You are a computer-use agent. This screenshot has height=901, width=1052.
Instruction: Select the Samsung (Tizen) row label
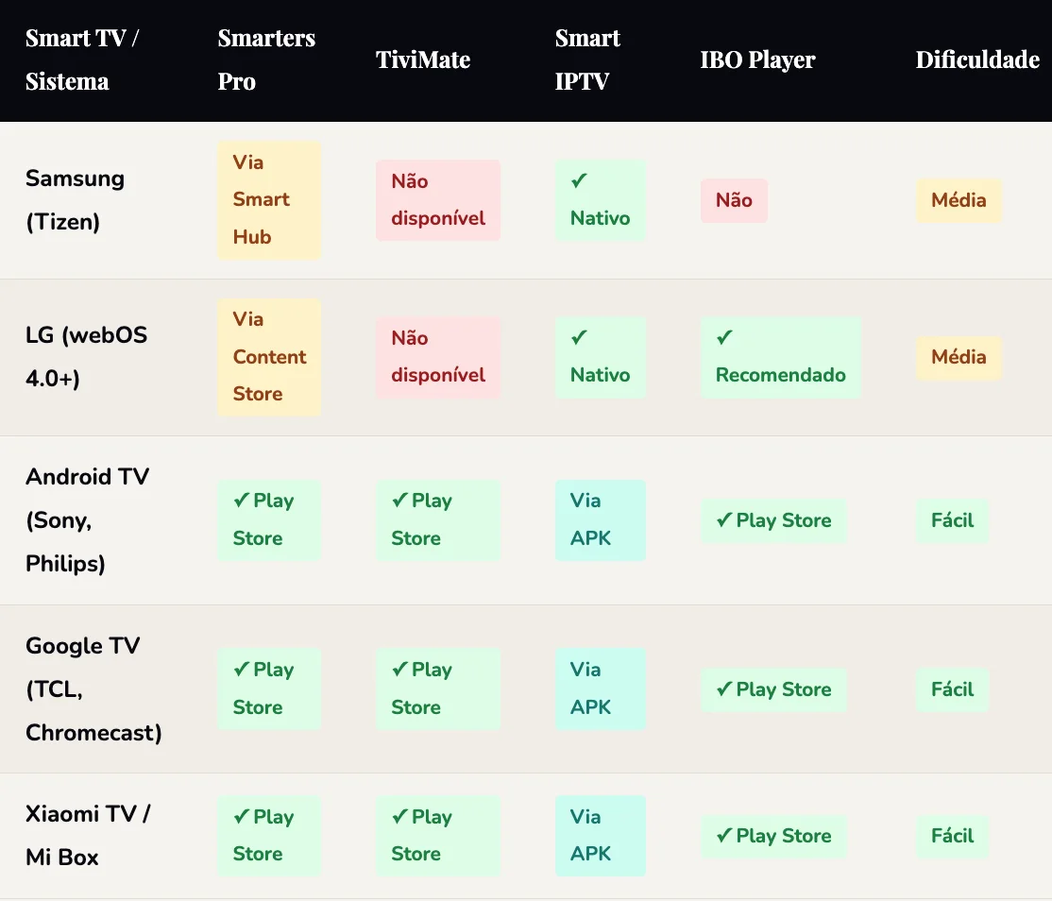coord(76,200)
